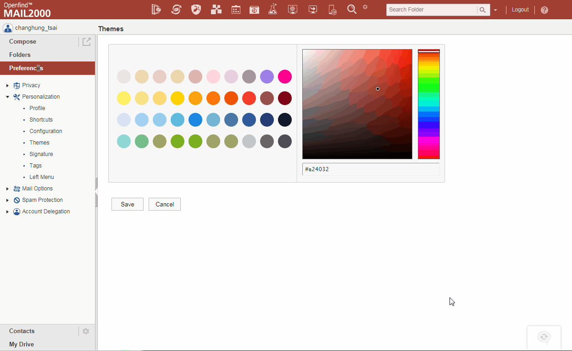Open compose in new window icon

click(87, 42)
